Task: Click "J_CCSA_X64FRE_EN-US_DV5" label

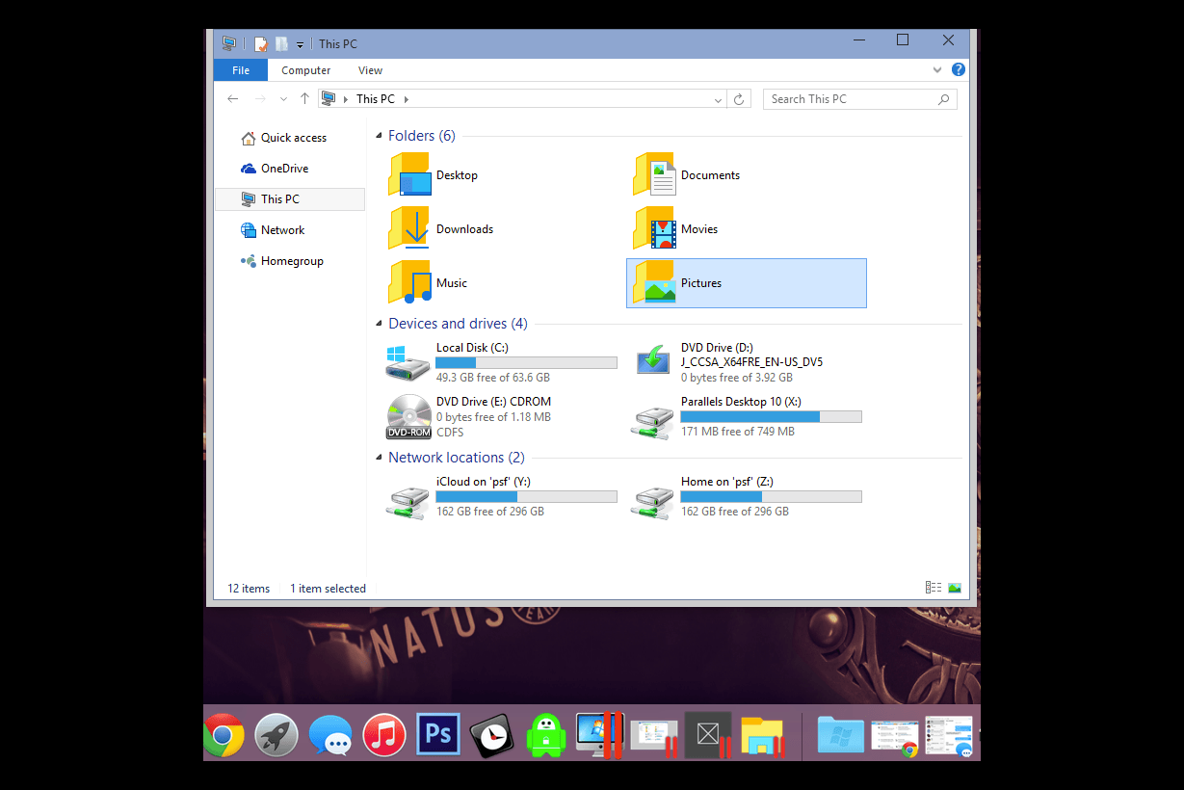Action: click(751, 363)
